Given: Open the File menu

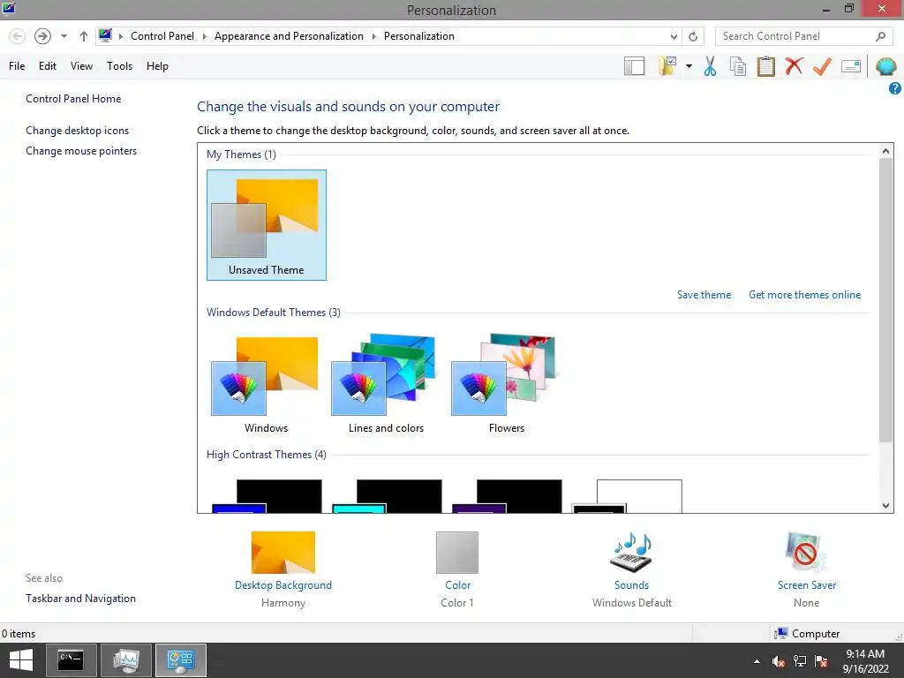Looking at the screenshot, I should coord(17,66).
